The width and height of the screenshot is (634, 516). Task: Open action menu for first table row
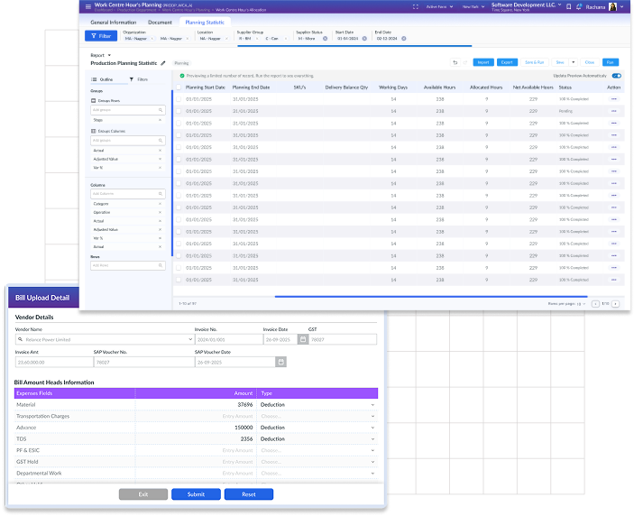point(614,99)
